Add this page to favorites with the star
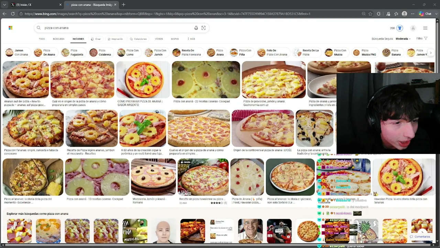This screenshot has height=248, width=440. tap(370, 14)
